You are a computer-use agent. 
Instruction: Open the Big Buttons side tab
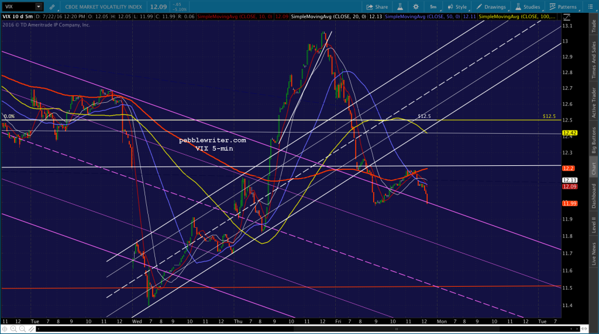click(x=594, y=140)
